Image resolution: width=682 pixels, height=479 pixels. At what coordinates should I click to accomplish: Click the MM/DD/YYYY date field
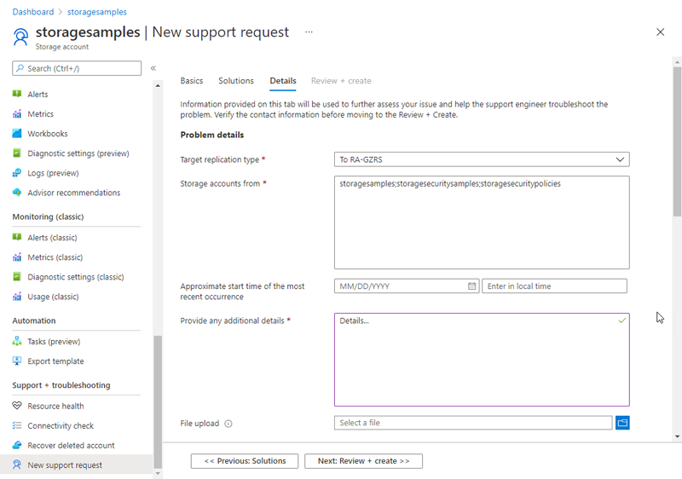coord(407,286)
